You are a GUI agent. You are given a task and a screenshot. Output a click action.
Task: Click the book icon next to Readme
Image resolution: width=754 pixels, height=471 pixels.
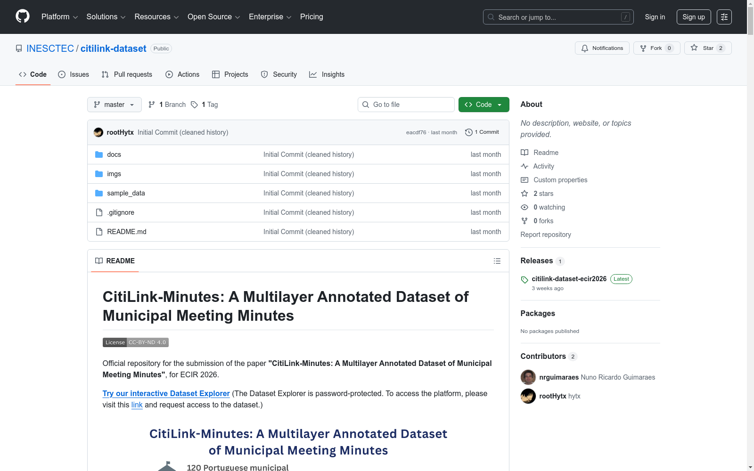(x=525, y=153)
